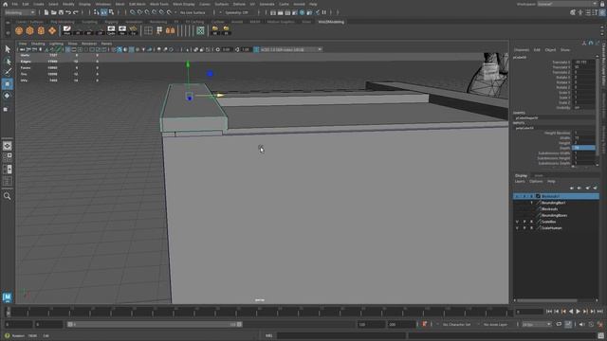Open the ACES view transform dropdown
Viewport: 607px width, 341px height.
click(x=291, y=49)
